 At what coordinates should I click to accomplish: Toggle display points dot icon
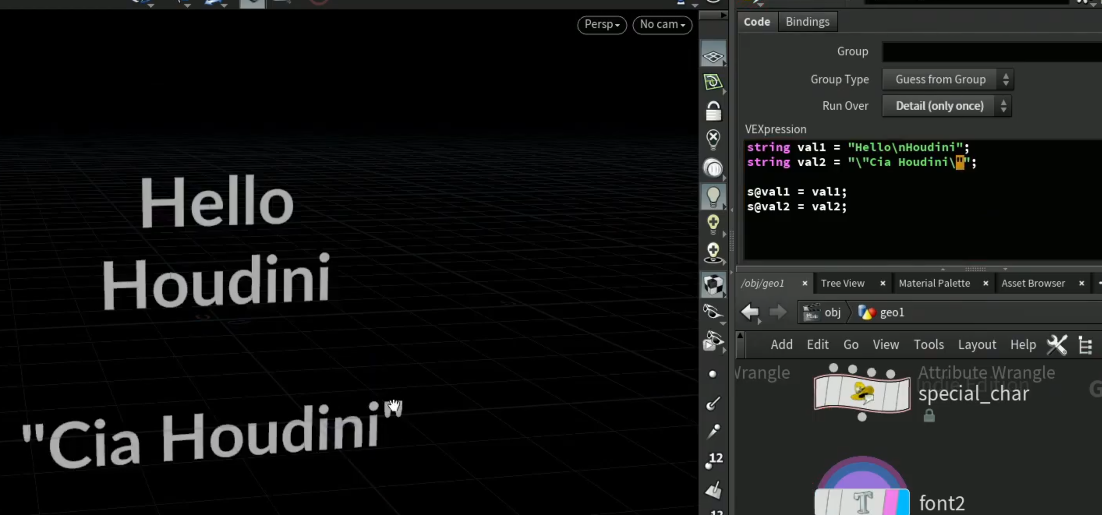[x=713, y=374]
